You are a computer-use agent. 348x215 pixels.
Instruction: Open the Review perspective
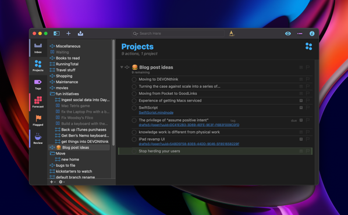(38, 139)
